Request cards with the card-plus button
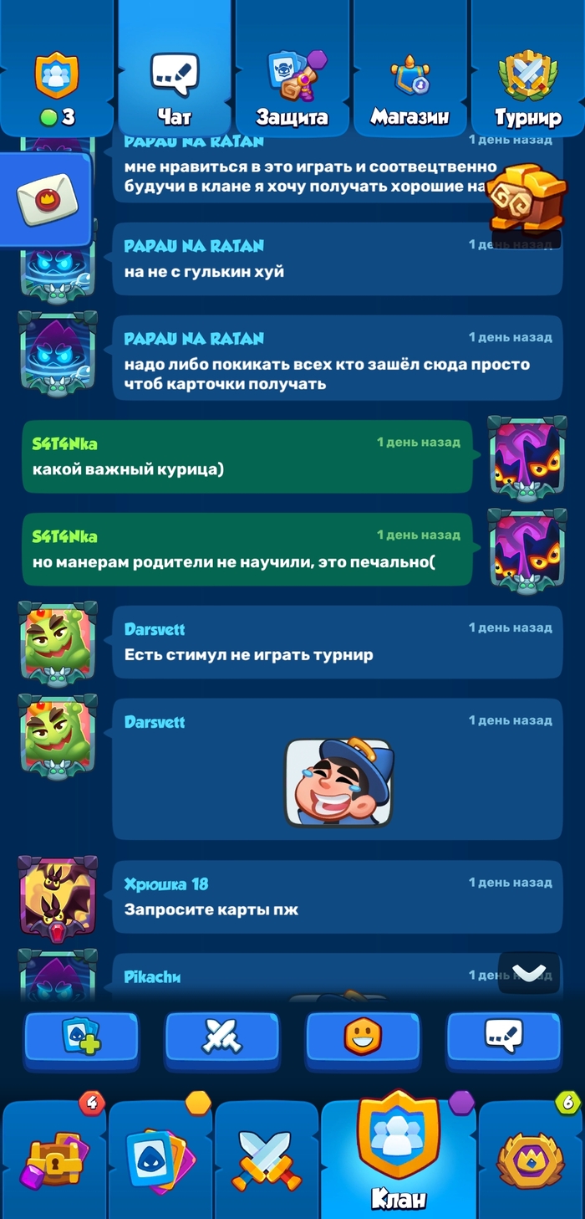The image size is (585, 1219). click(x=81, y=1037)
